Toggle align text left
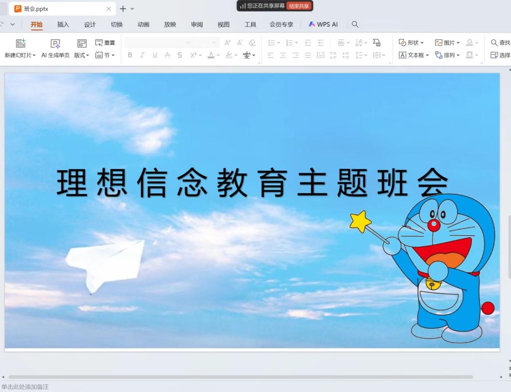 (270, 55)
